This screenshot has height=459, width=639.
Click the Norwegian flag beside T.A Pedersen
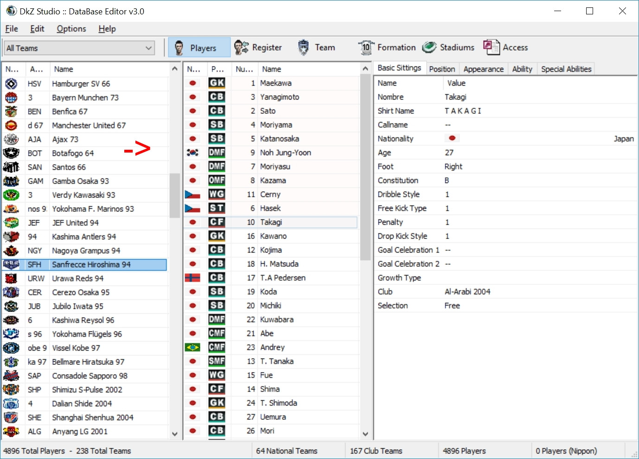192,278
